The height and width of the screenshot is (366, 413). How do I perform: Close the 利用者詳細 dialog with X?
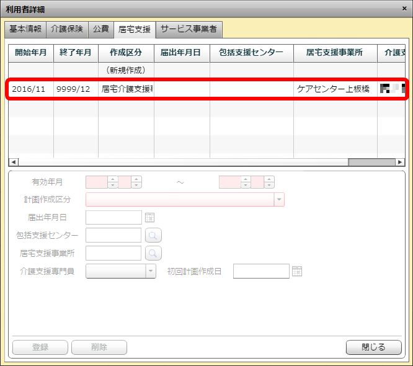(x=404, y=9)
